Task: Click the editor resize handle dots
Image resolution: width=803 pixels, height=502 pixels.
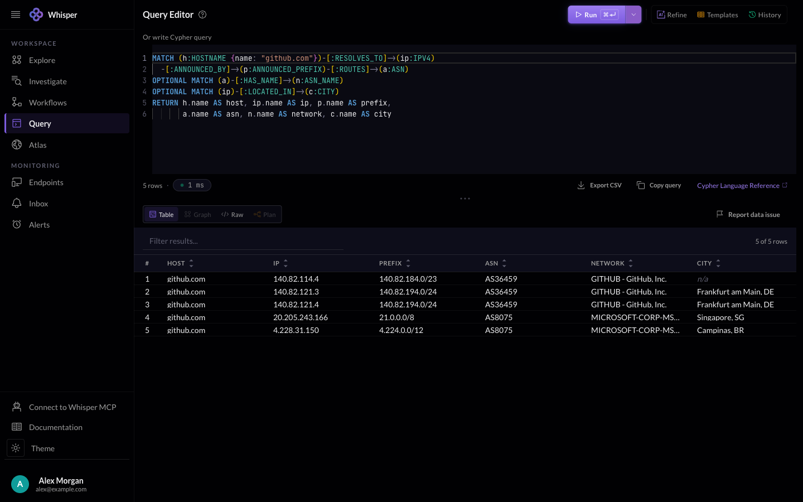Action: 465,199
